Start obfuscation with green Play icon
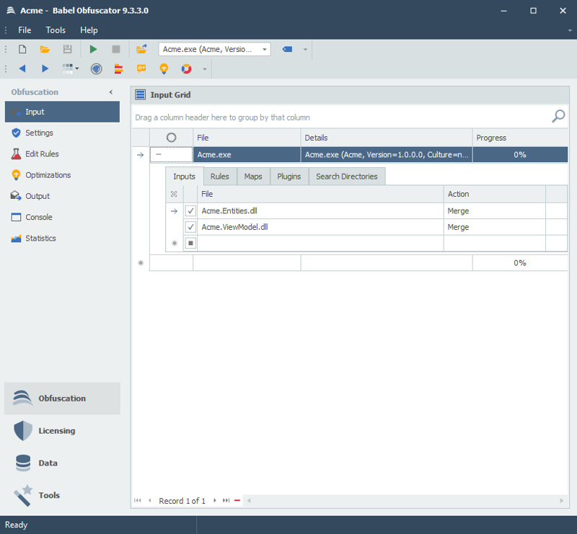This screenshot has width=577, height=534. click(x=93, y=49)
